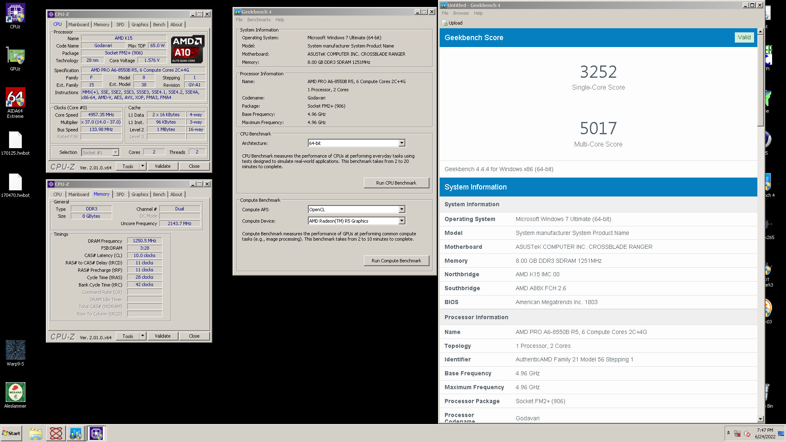Click the upper CPU-Z window title icon

(51, 14)
